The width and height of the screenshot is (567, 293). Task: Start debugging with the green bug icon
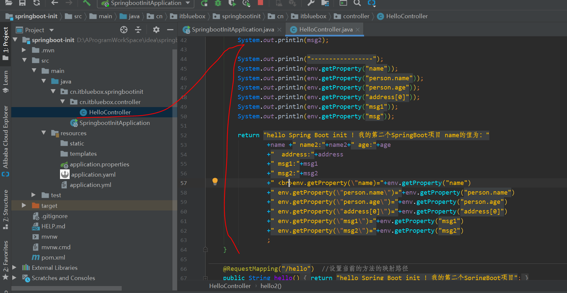(x=218, y=3)
